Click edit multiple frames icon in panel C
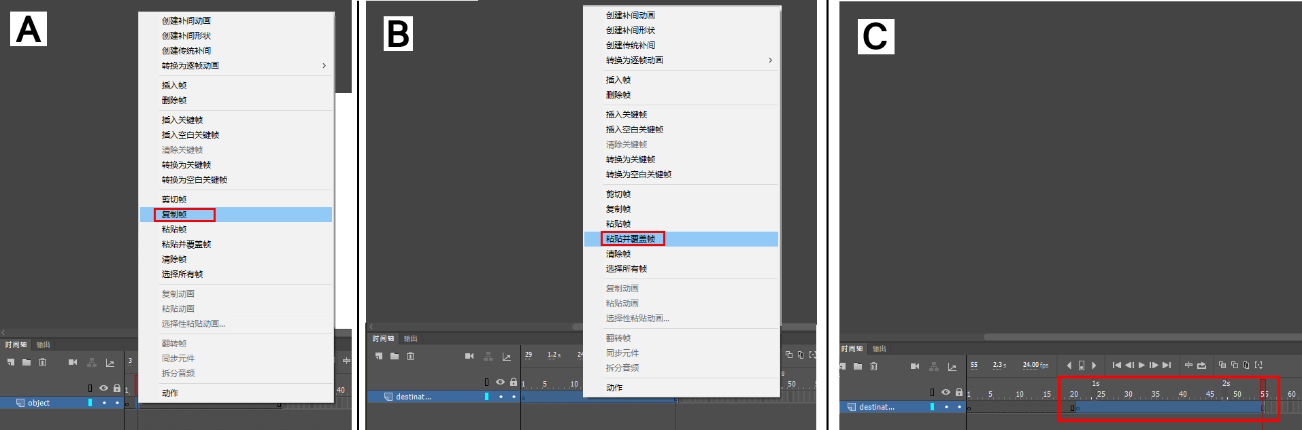 [x=1246, y=365]
